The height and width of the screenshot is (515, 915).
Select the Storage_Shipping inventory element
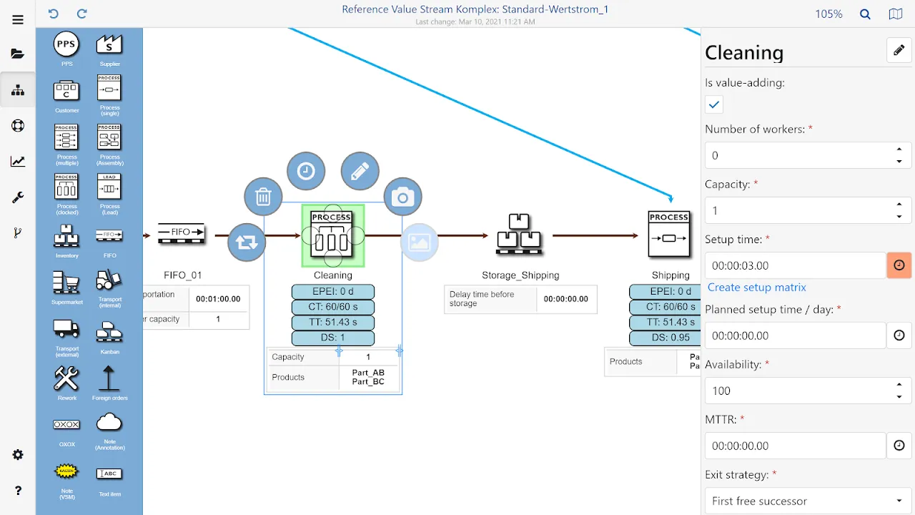[520, 235]
